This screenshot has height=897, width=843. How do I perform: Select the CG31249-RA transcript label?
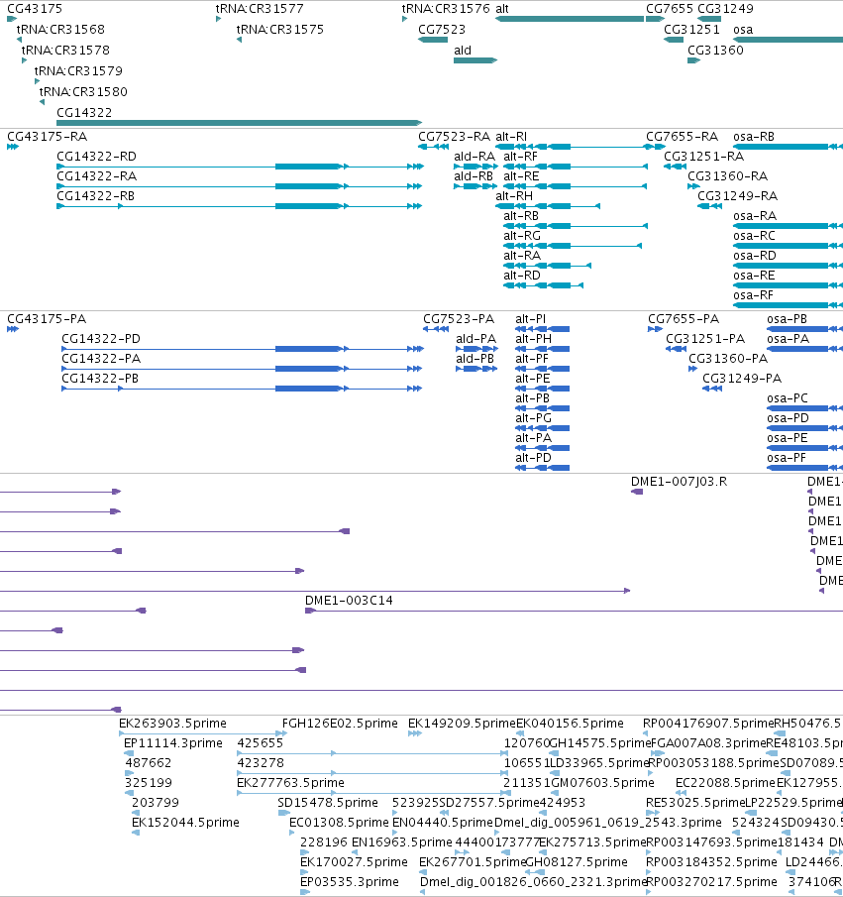click(x=738, y=195)
